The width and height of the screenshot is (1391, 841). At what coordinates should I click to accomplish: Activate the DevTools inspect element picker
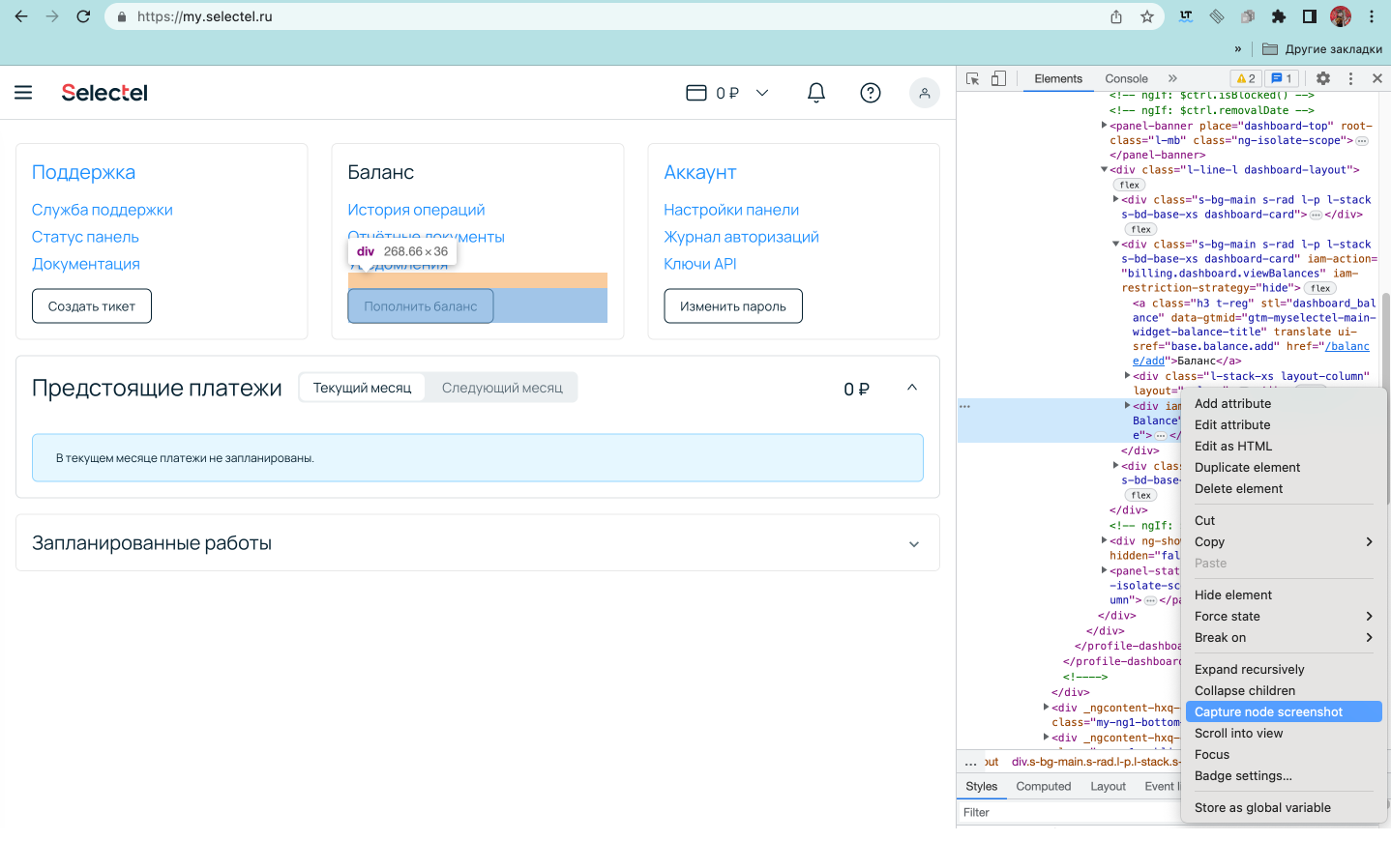[x=973, y=79]
